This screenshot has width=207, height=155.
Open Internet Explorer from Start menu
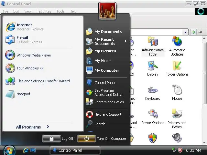(25, 27)
